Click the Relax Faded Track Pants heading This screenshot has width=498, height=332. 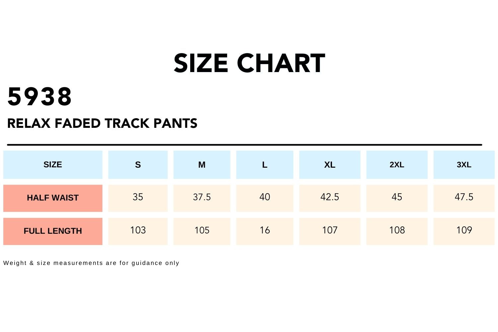[x=102, y=124]
